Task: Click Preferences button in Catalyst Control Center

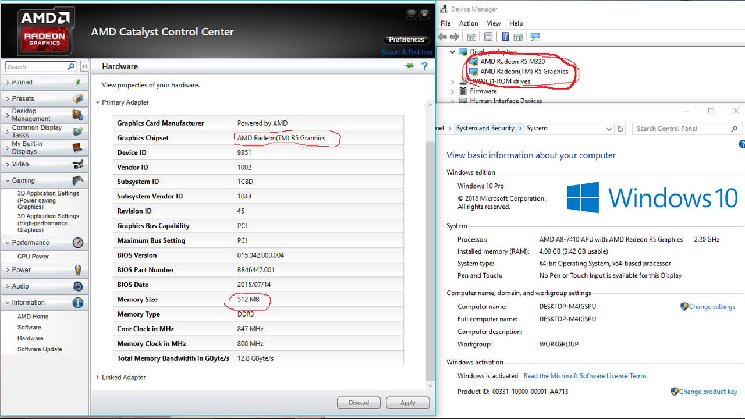Action: pyautogui.click(x=406, y=40)
